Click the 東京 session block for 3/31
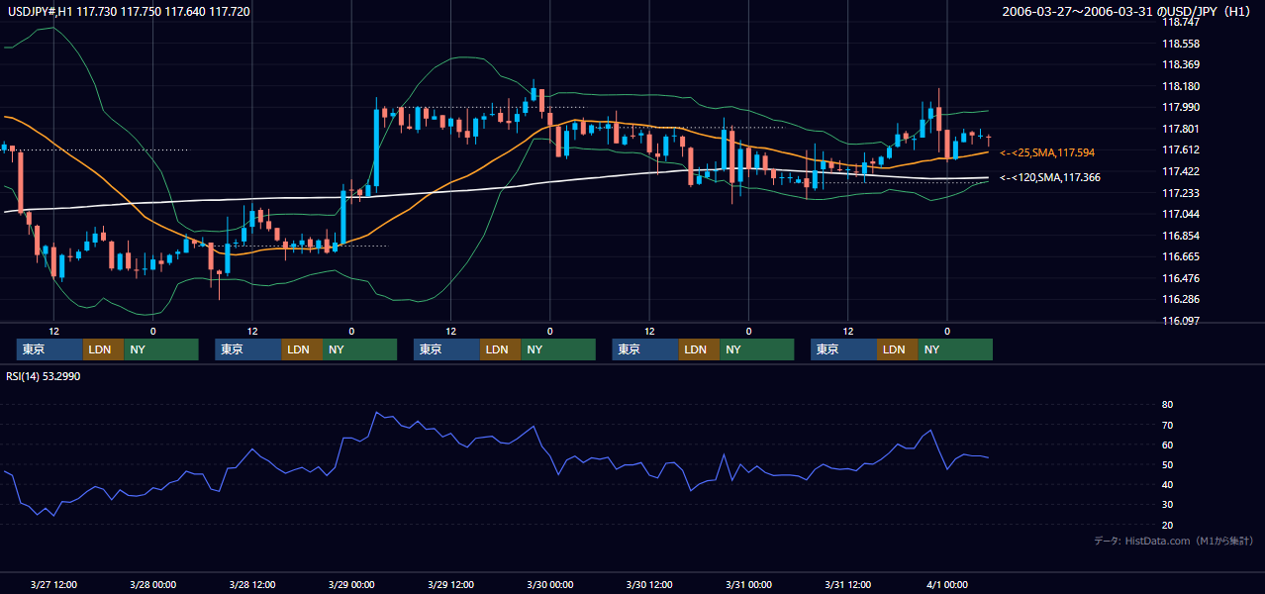The width and height of the screenshot is (1265, 594). [x=843, y=349]
